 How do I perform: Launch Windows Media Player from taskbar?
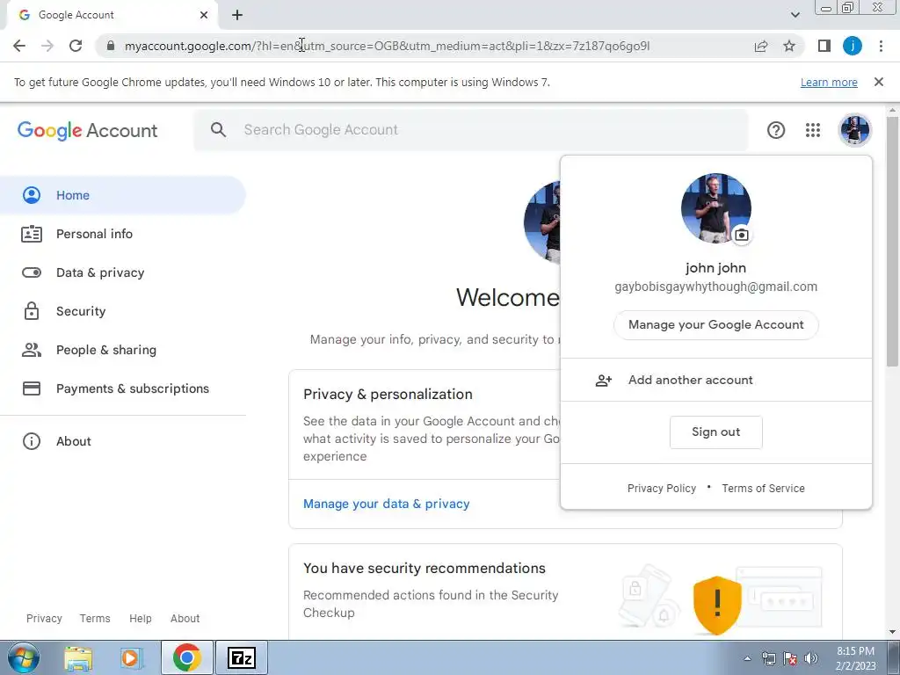[x=131, y=657]
